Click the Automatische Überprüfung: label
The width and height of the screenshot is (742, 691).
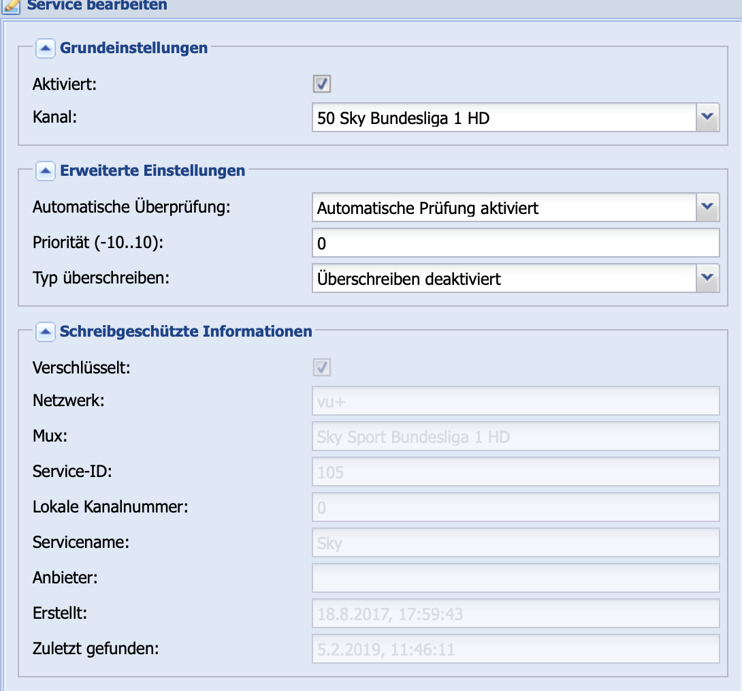131,207
